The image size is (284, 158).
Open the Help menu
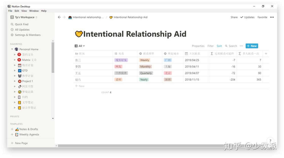[x=44, y=11]
